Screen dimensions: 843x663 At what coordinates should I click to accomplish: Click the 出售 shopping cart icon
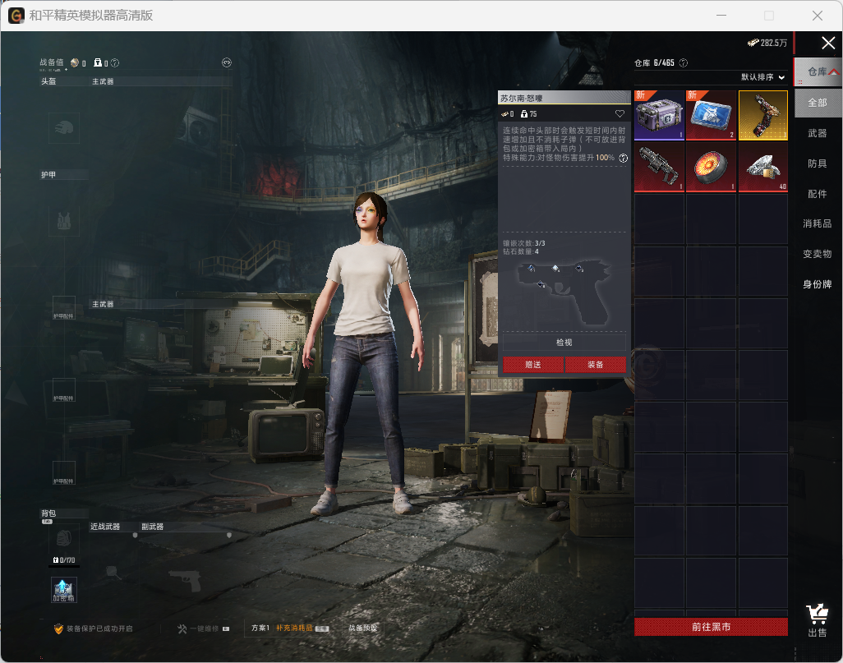pyautogui.click(x=818, y=620)
